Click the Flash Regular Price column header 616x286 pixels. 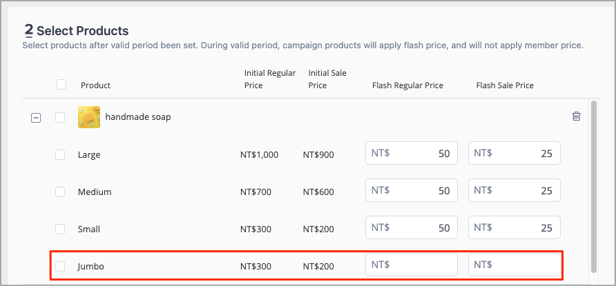tap(407, 85)
